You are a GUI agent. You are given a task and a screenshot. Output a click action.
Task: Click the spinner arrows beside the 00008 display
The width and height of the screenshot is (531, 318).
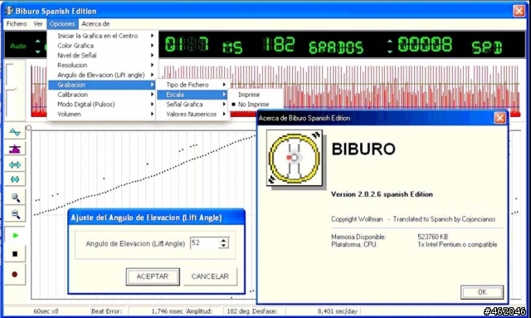(x=390, y=46)
